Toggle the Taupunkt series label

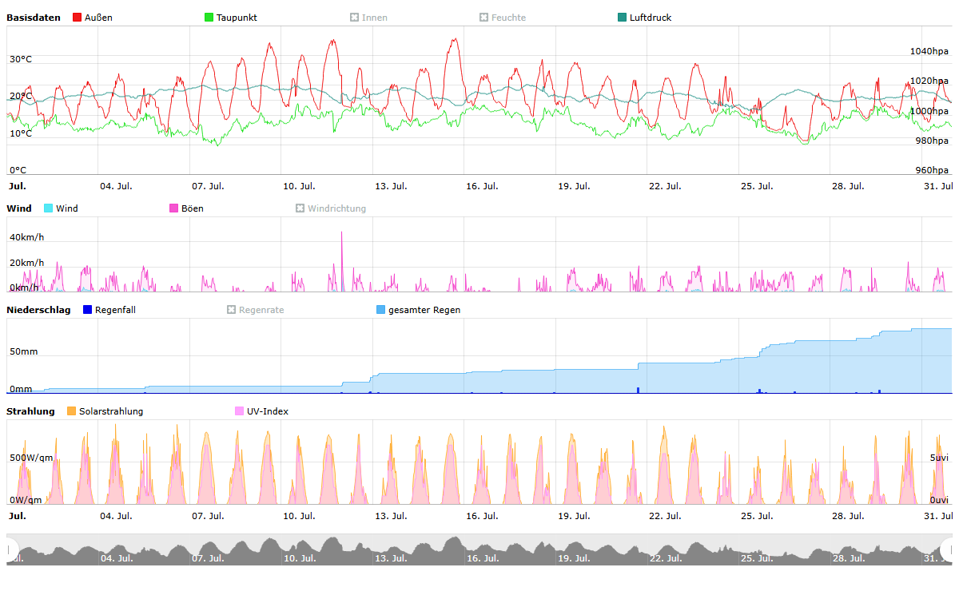236,18
